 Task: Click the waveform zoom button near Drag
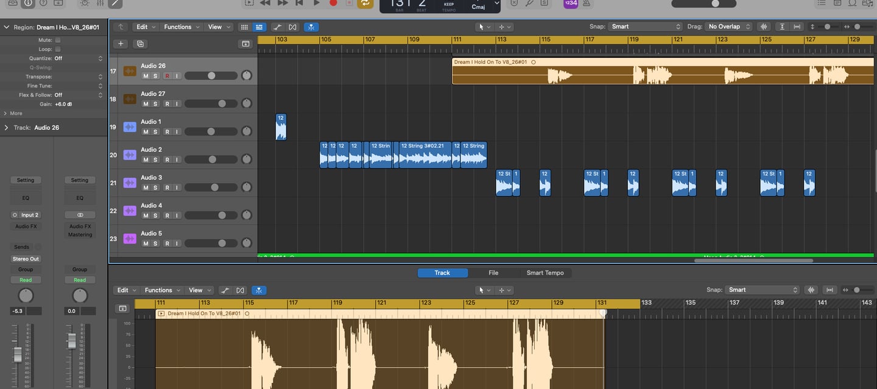[x=764, y=27]
